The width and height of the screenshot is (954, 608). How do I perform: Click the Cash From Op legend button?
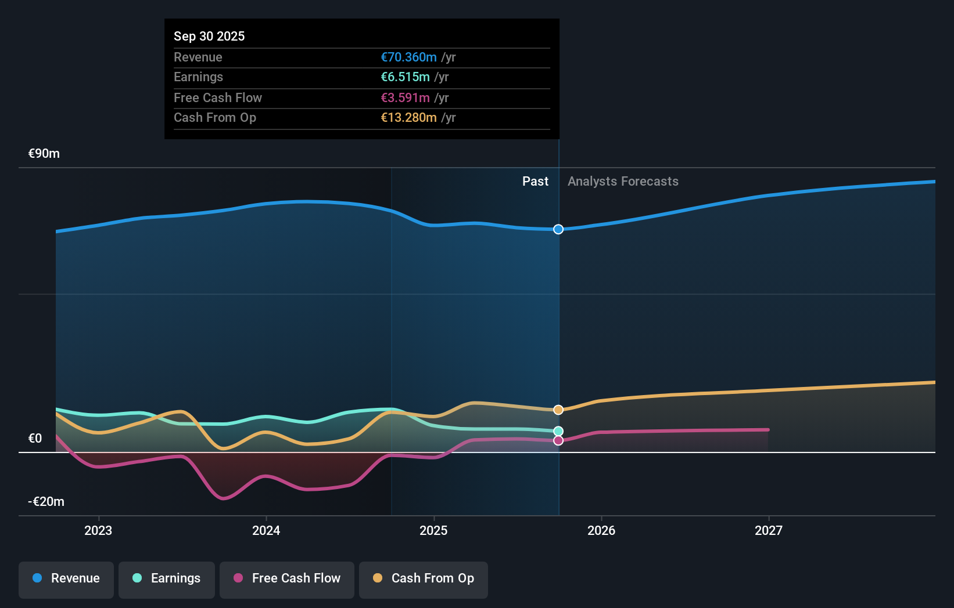point(423,578)
